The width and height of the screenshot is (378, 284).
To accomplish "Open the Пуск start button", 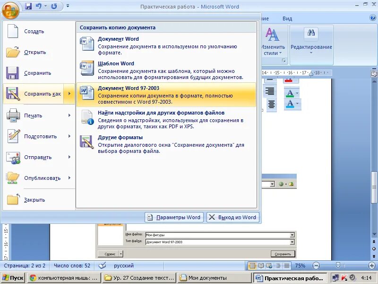I will (x=13, y=278).
